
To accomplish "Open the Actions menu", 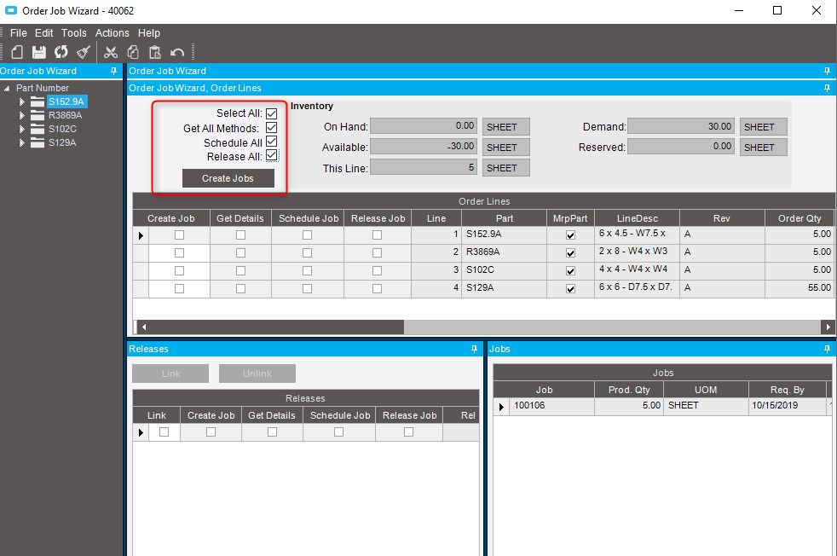I will pyautogui.click(x=113, y=33).
